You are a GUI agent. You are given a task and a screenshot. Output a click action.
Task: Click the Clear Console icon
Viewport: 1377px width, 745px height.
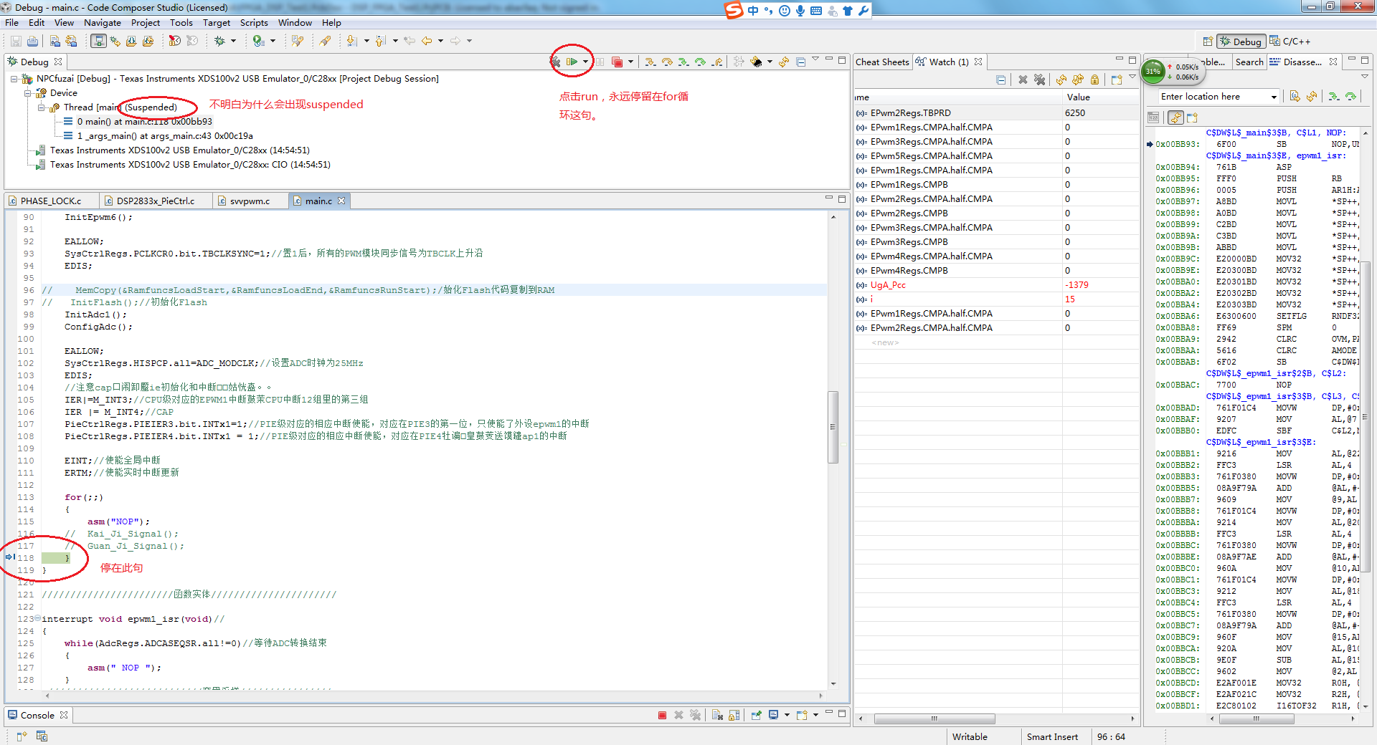[x=716, y=715]
